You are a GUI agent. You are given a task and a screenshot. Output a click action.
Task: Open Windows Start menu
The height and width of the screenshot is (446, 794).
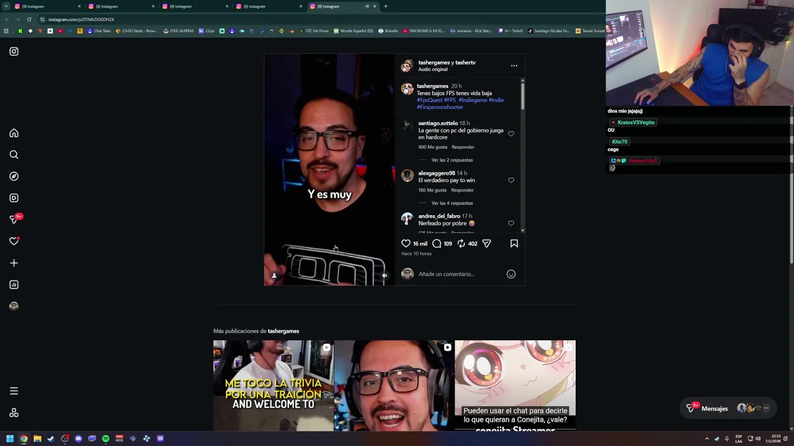tap(10, 439)
